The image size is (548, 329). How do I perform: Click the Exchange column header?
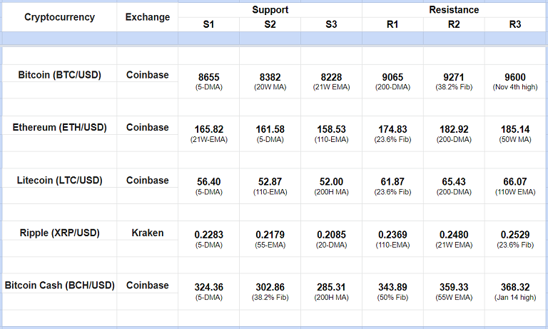pyautogui.click(x=148, y=17)
